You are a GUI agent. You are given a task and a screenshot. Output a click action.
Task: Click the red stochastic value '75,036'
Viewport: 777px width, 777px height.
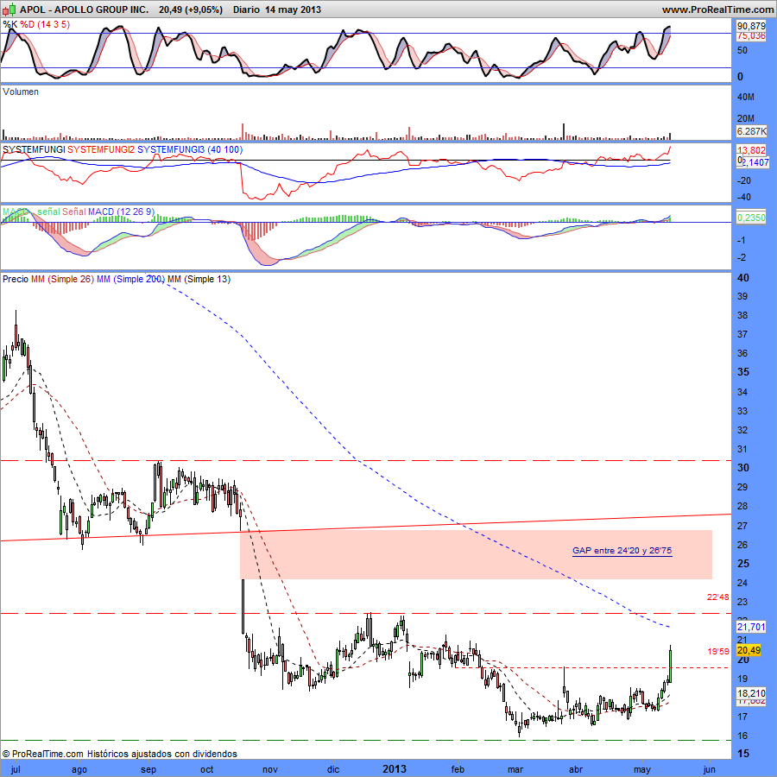coord(751,35)
